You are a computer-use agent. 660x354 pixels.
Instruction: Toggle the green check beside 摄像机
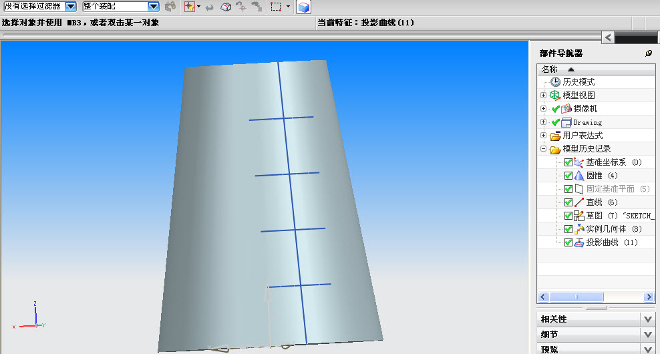point(556,109)
